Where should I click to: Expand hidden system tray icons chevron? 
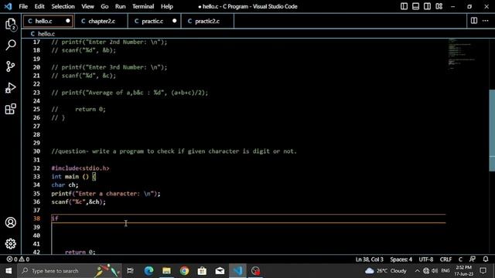tap(417, 271)
